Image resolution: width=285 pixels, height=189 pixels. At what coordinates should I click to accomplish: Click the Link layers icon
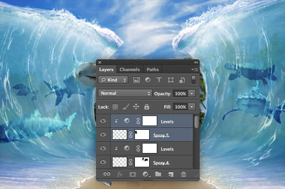107,174
